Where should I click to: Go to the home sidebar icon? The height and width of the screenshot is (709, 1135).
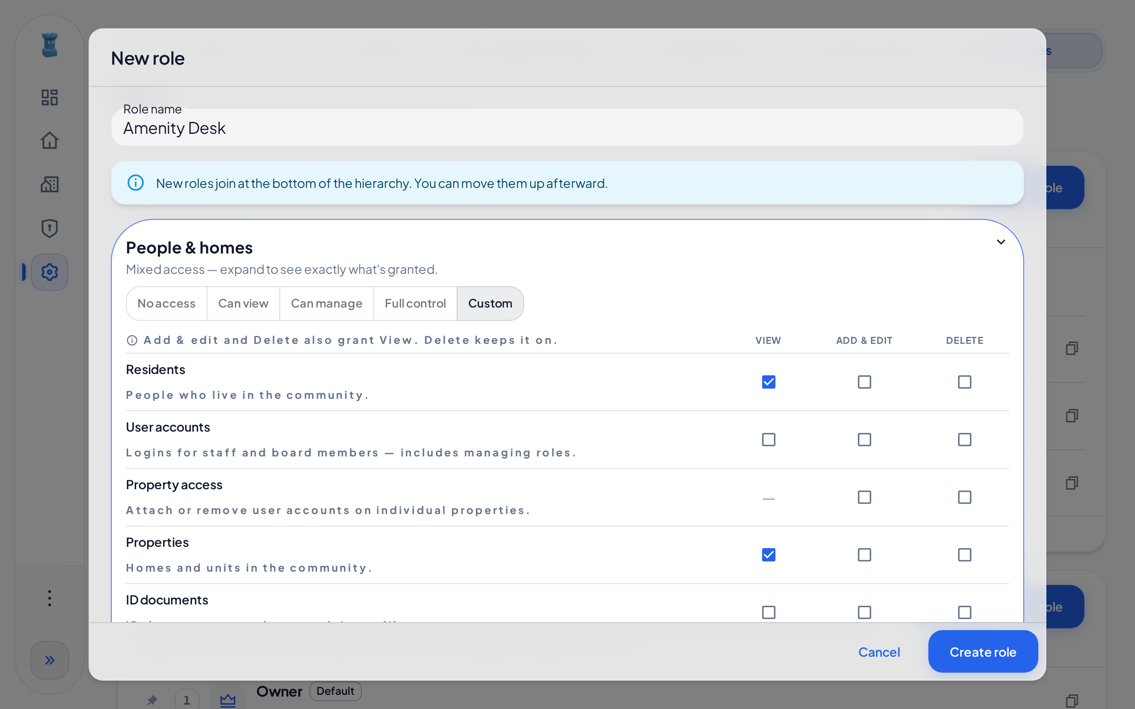pyautogui.click(x=49, y=140)
